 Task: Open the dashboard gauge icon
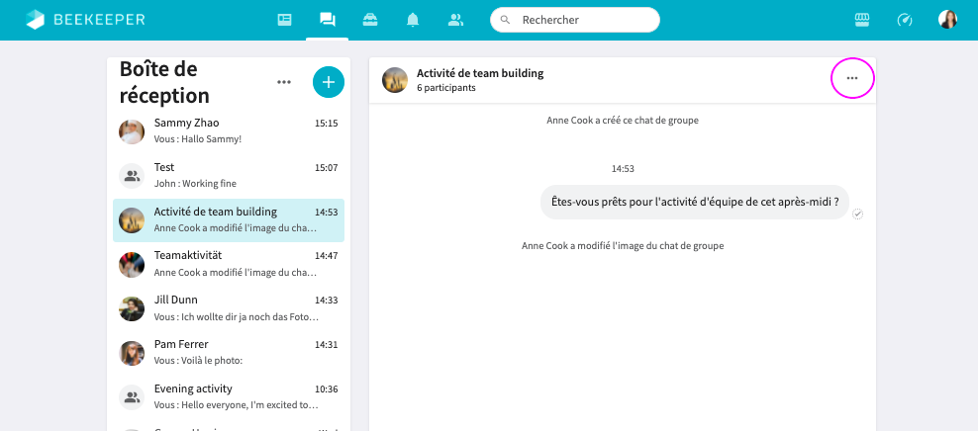[904, 20]
